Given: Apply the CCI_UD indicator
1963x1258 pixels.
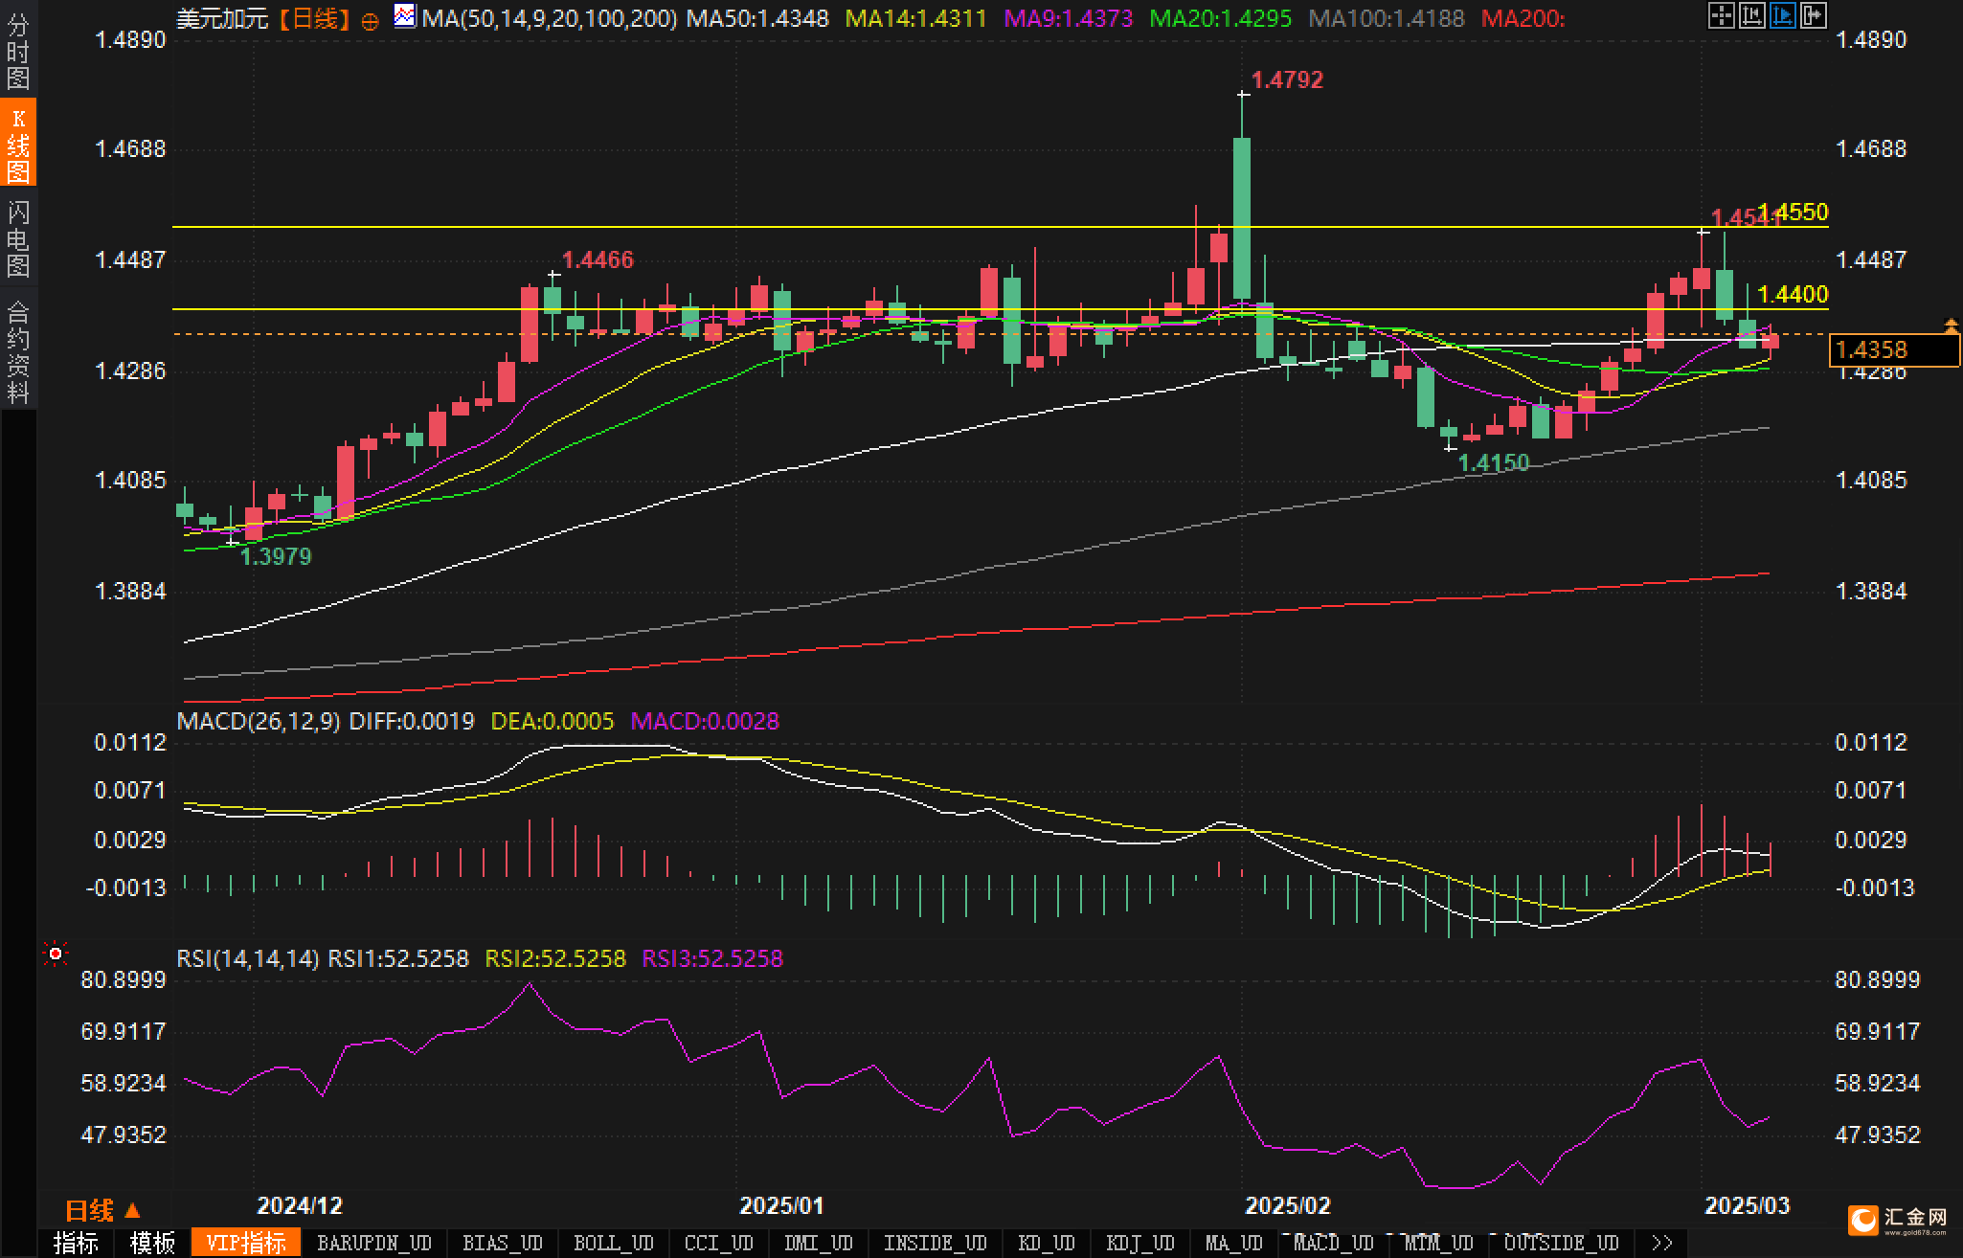Looking at the screenshot, I should click(x=719, y=1243).
